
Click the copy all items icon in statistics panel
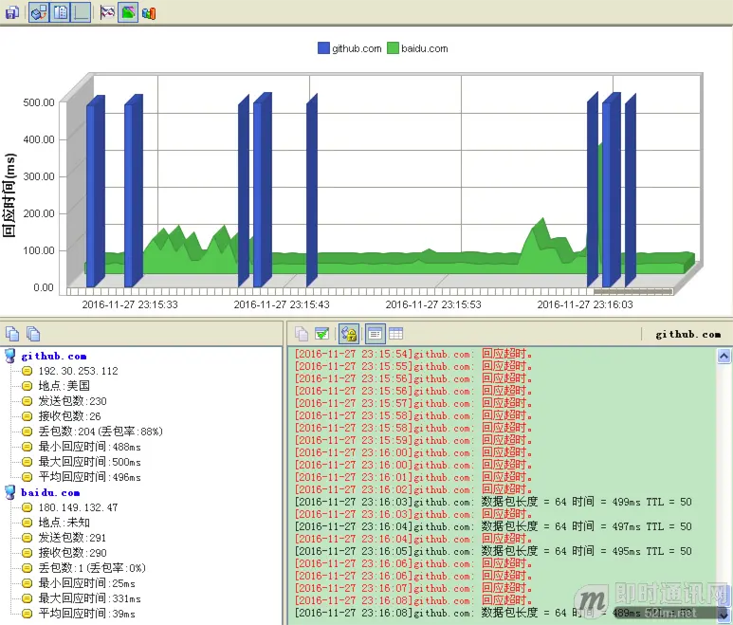tap(33, 333)
